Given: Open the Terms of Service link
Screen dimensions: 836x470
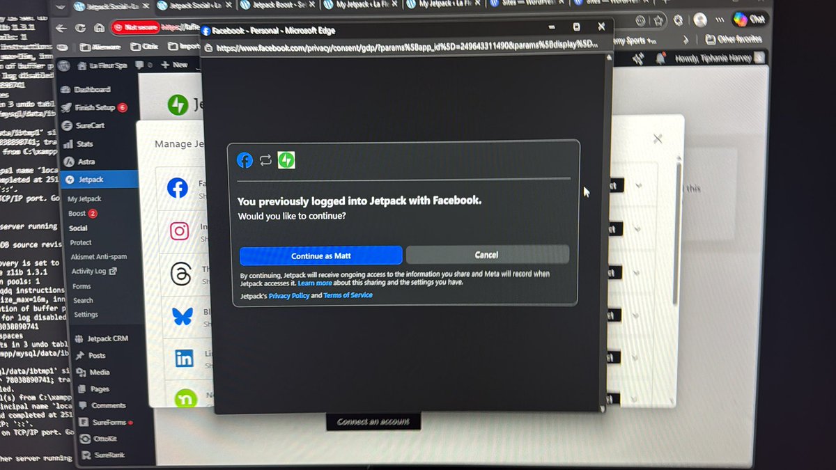Looking at the screenshot, I should pos(348,295).
